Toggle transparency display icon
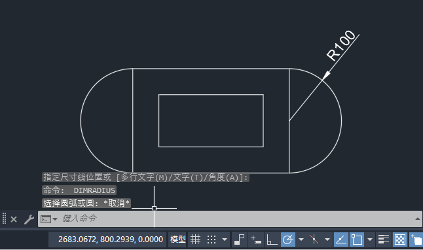Image resolution: width=423 pixels, height=250 pixels. 400,240
